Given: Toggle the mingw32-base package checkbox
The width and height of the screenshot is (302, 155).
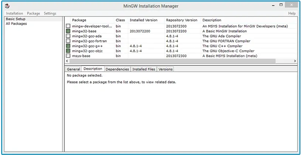Looking at the screenshot, I should click(68, 31).
